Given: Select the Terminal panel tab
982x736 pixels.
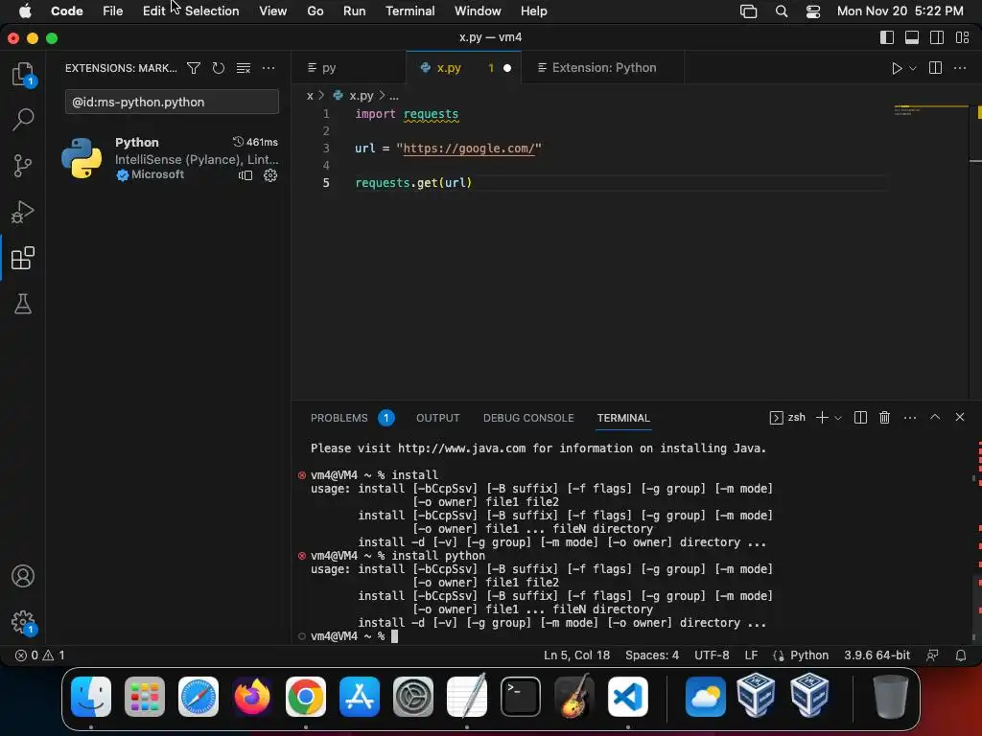Looking at the screenshot, I should pos(623,418).
